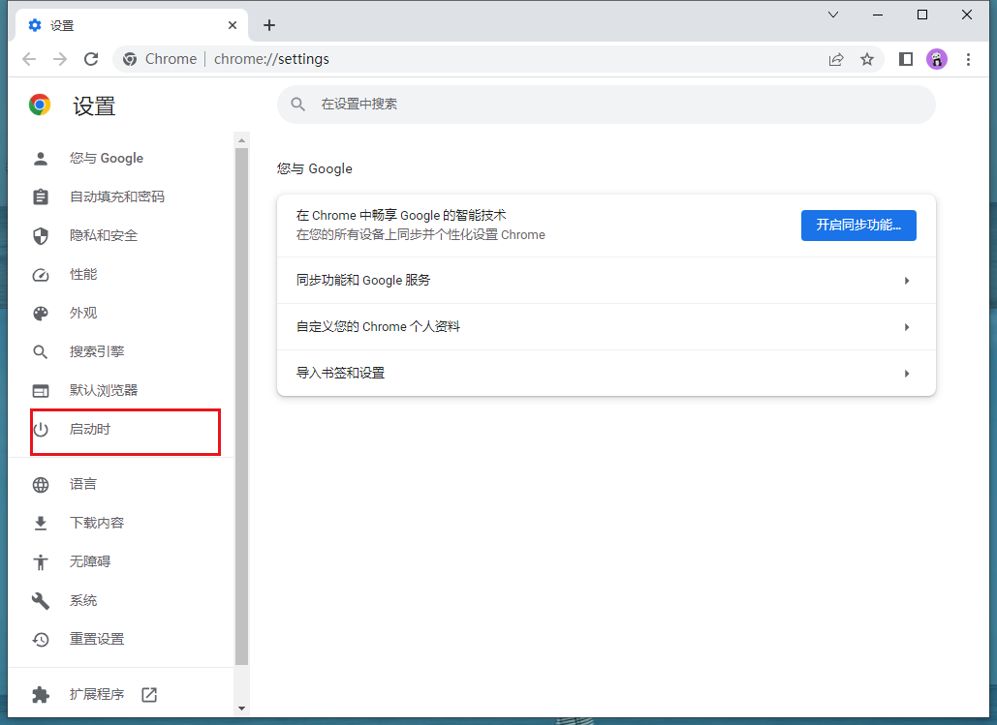
Task: Click the magnifier icon in the settings search bar
Action: pos(297,105)
